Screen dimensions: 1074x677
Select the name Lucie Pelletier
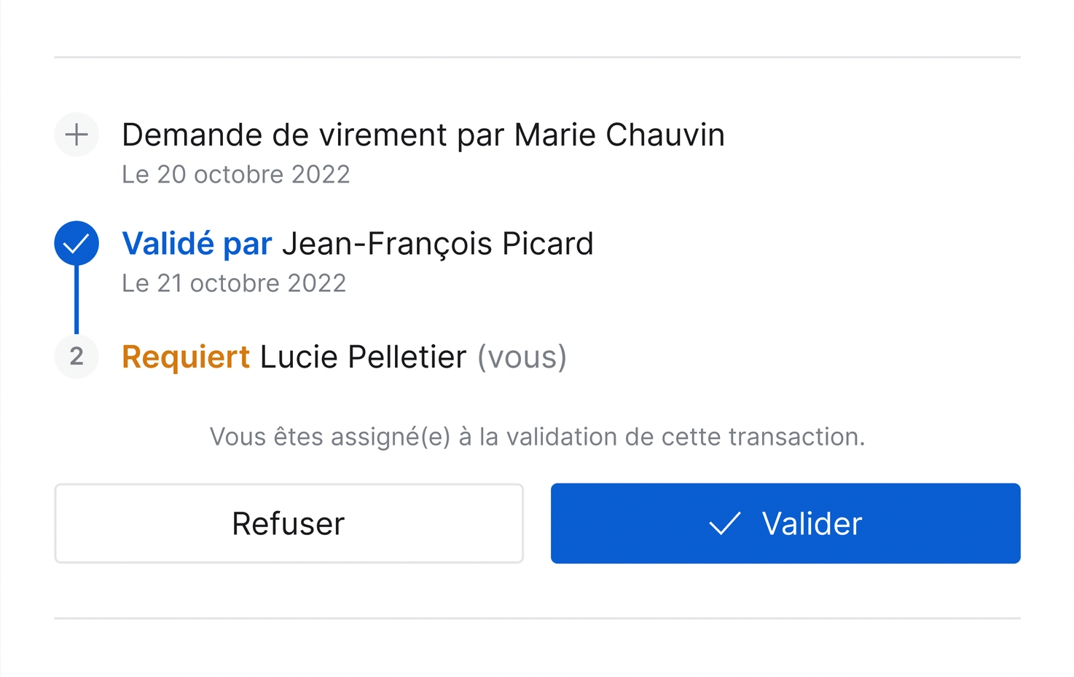[363, 357]
